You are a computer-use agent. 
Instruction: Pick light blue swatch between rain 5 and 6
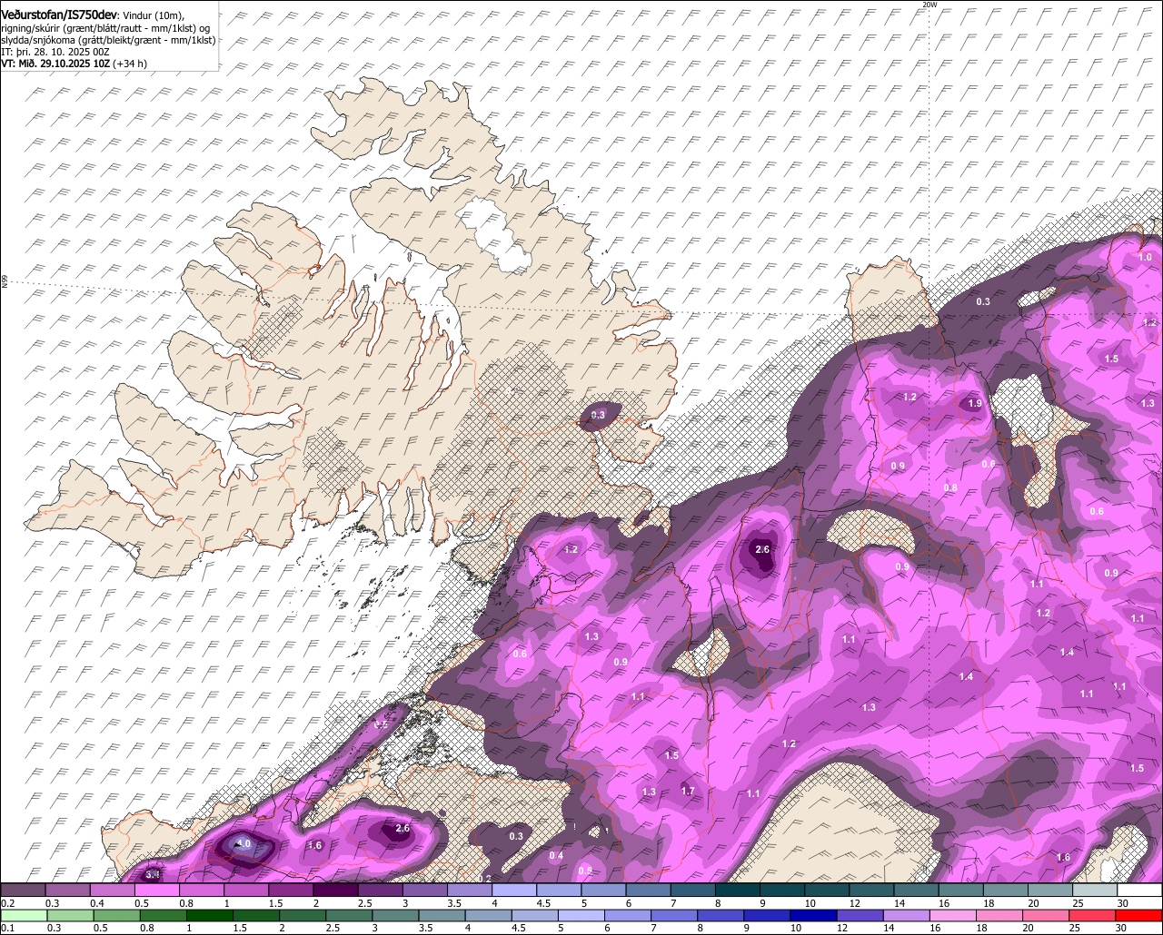tap(581, 915)
